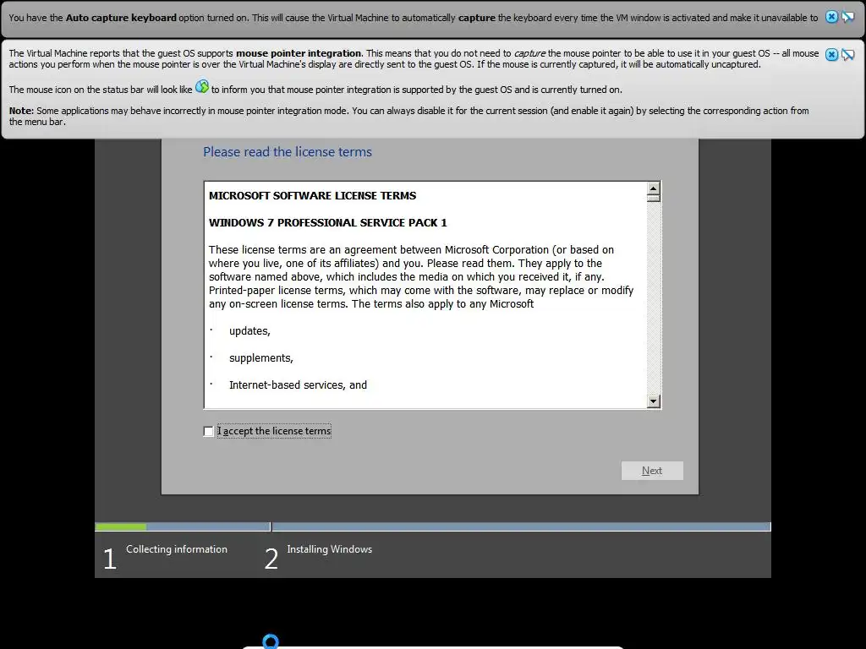Click the Next button
The width and height of the screenshot is (866, 649).
652,471
